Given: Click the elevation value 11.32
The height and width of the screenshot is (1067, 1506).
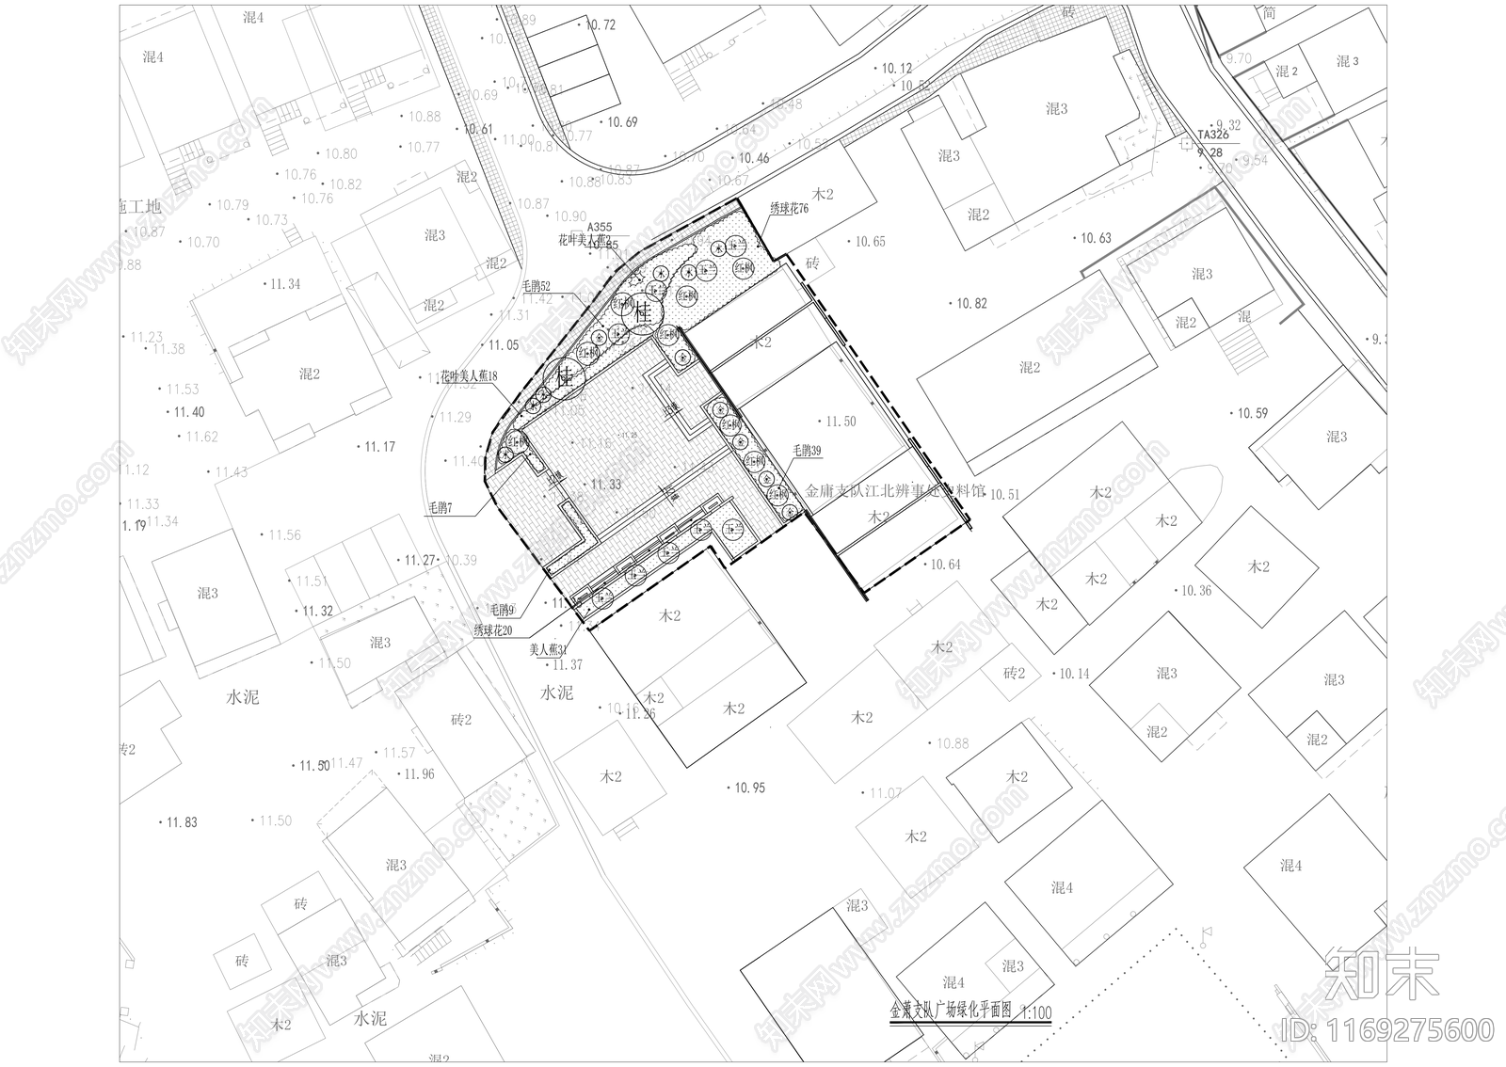Looking at the screenshot, I should pos(318,611).
